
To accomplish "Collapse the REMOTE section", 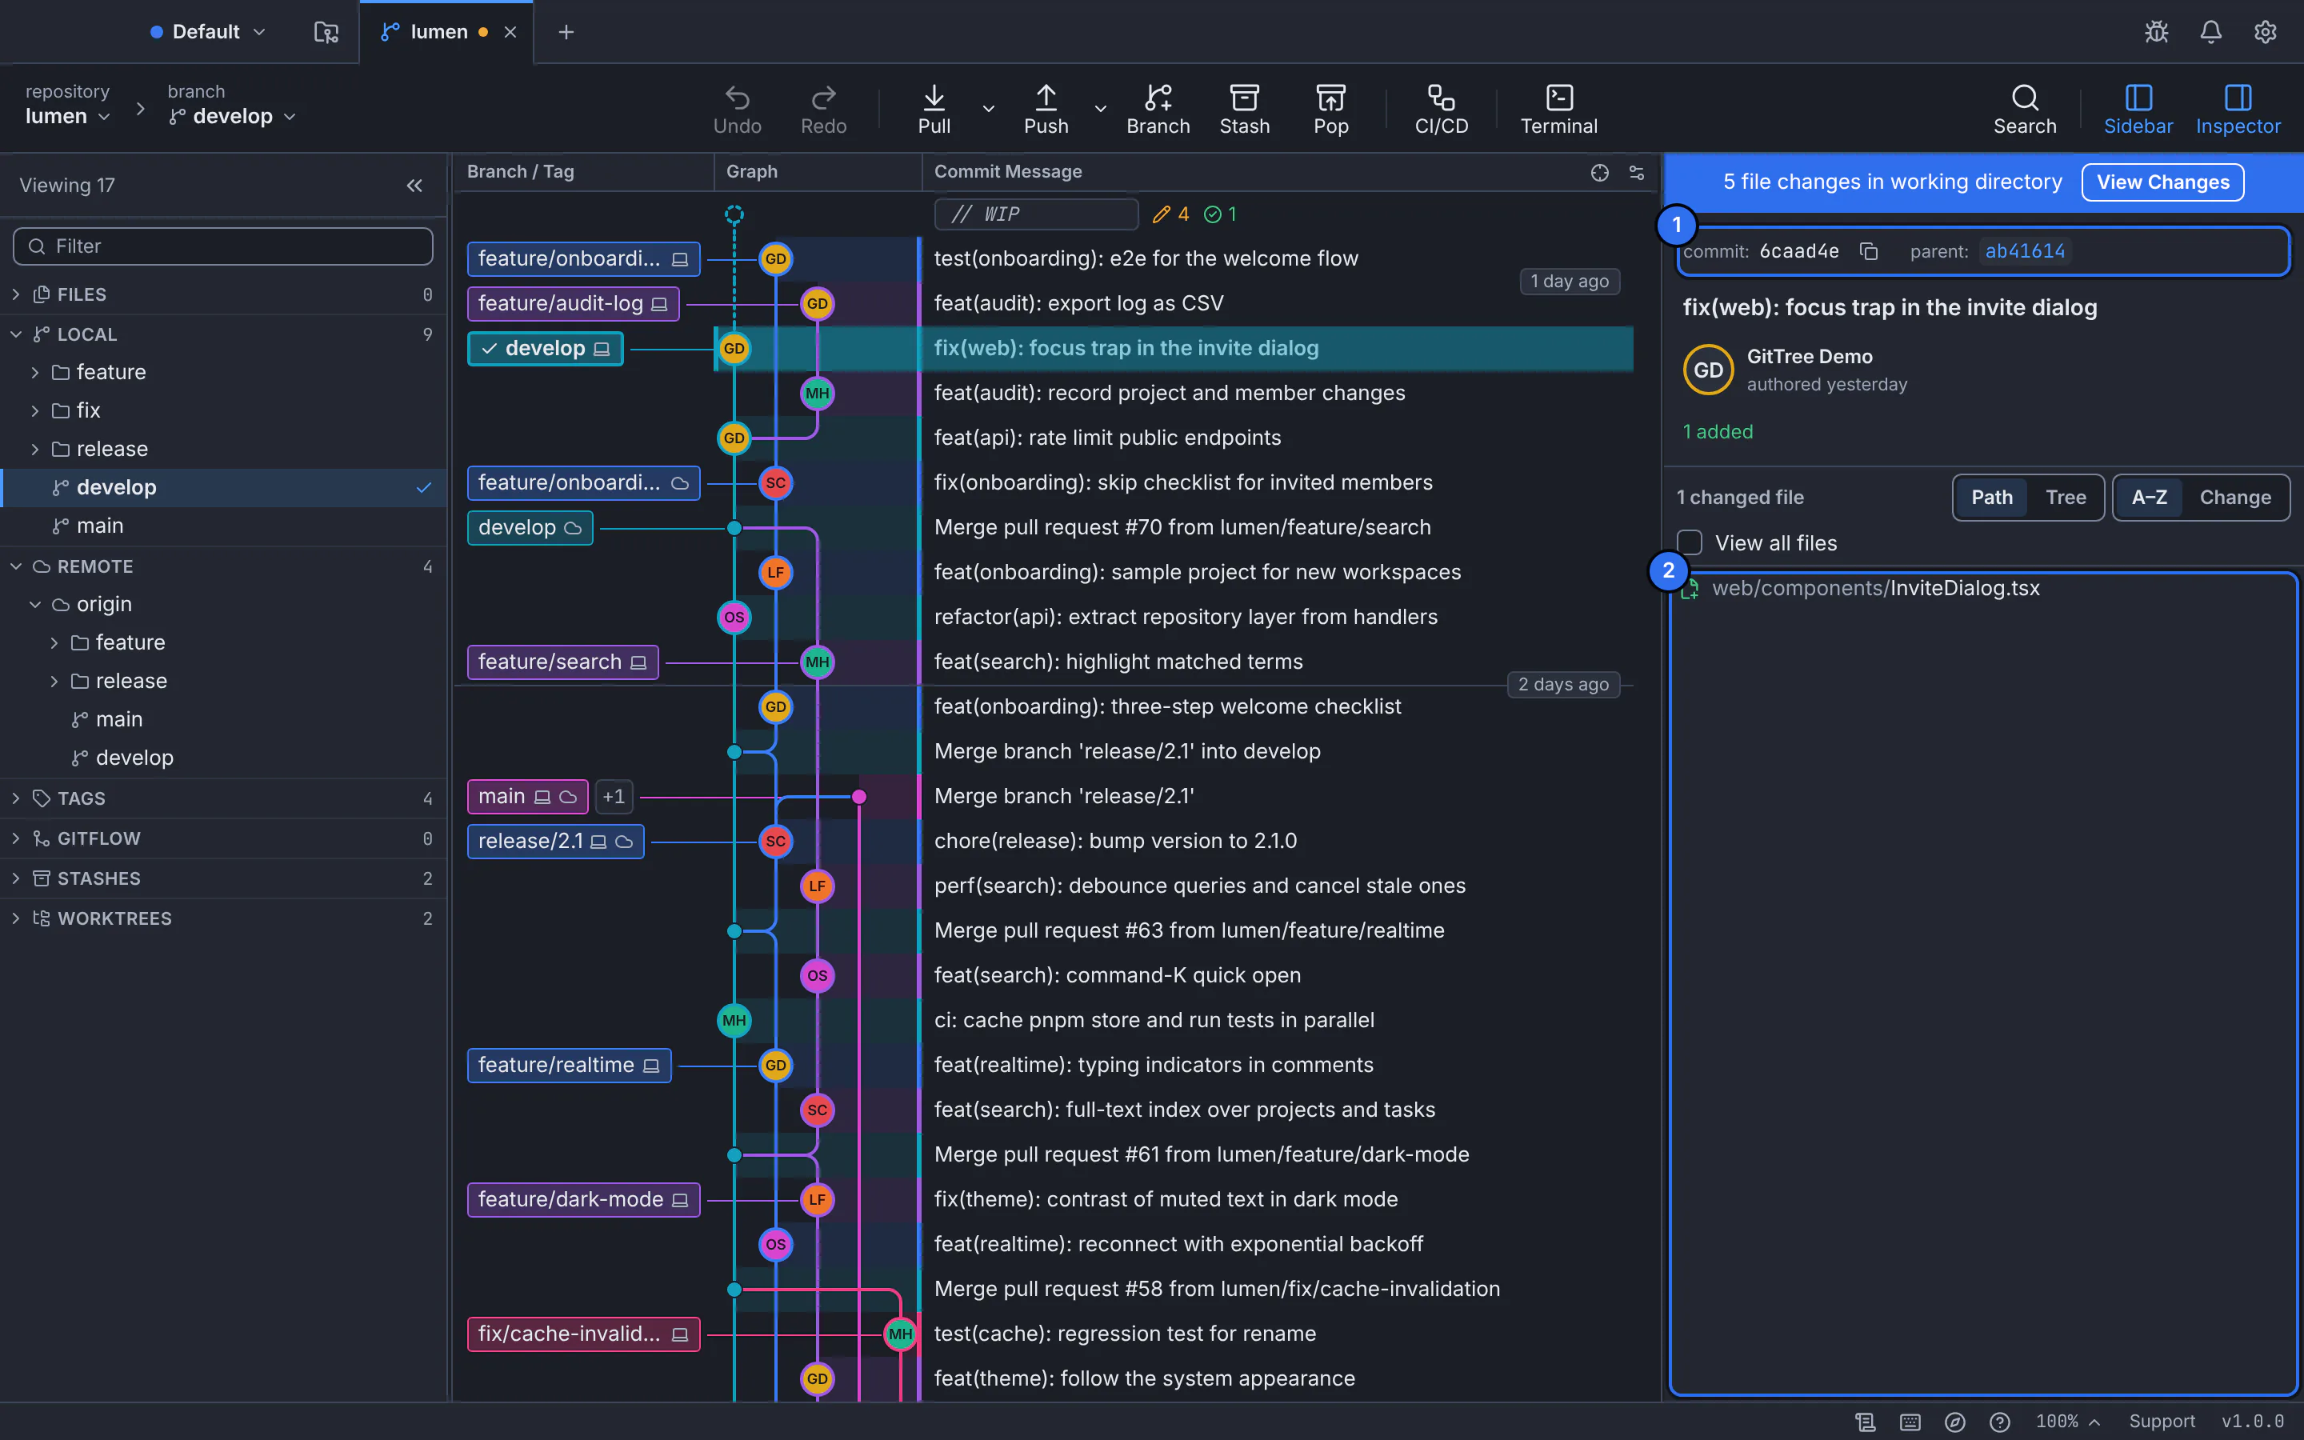I will coord(222,566).
